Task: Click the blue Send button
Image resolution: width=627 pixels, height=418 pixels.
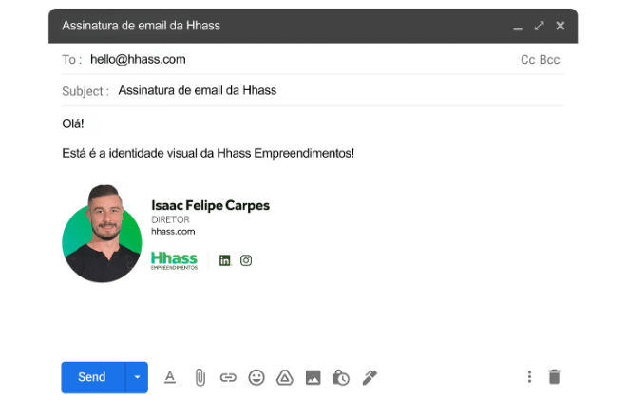Action: [93, 377]
